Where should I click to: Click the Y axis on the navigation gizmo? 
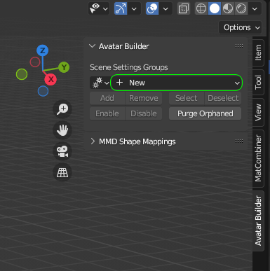click(x=64, y=67)
